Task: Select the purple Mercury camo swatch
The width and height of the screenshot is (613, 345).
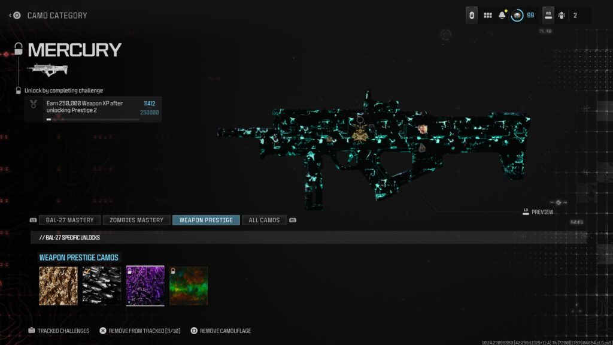Action: [145, 286]
